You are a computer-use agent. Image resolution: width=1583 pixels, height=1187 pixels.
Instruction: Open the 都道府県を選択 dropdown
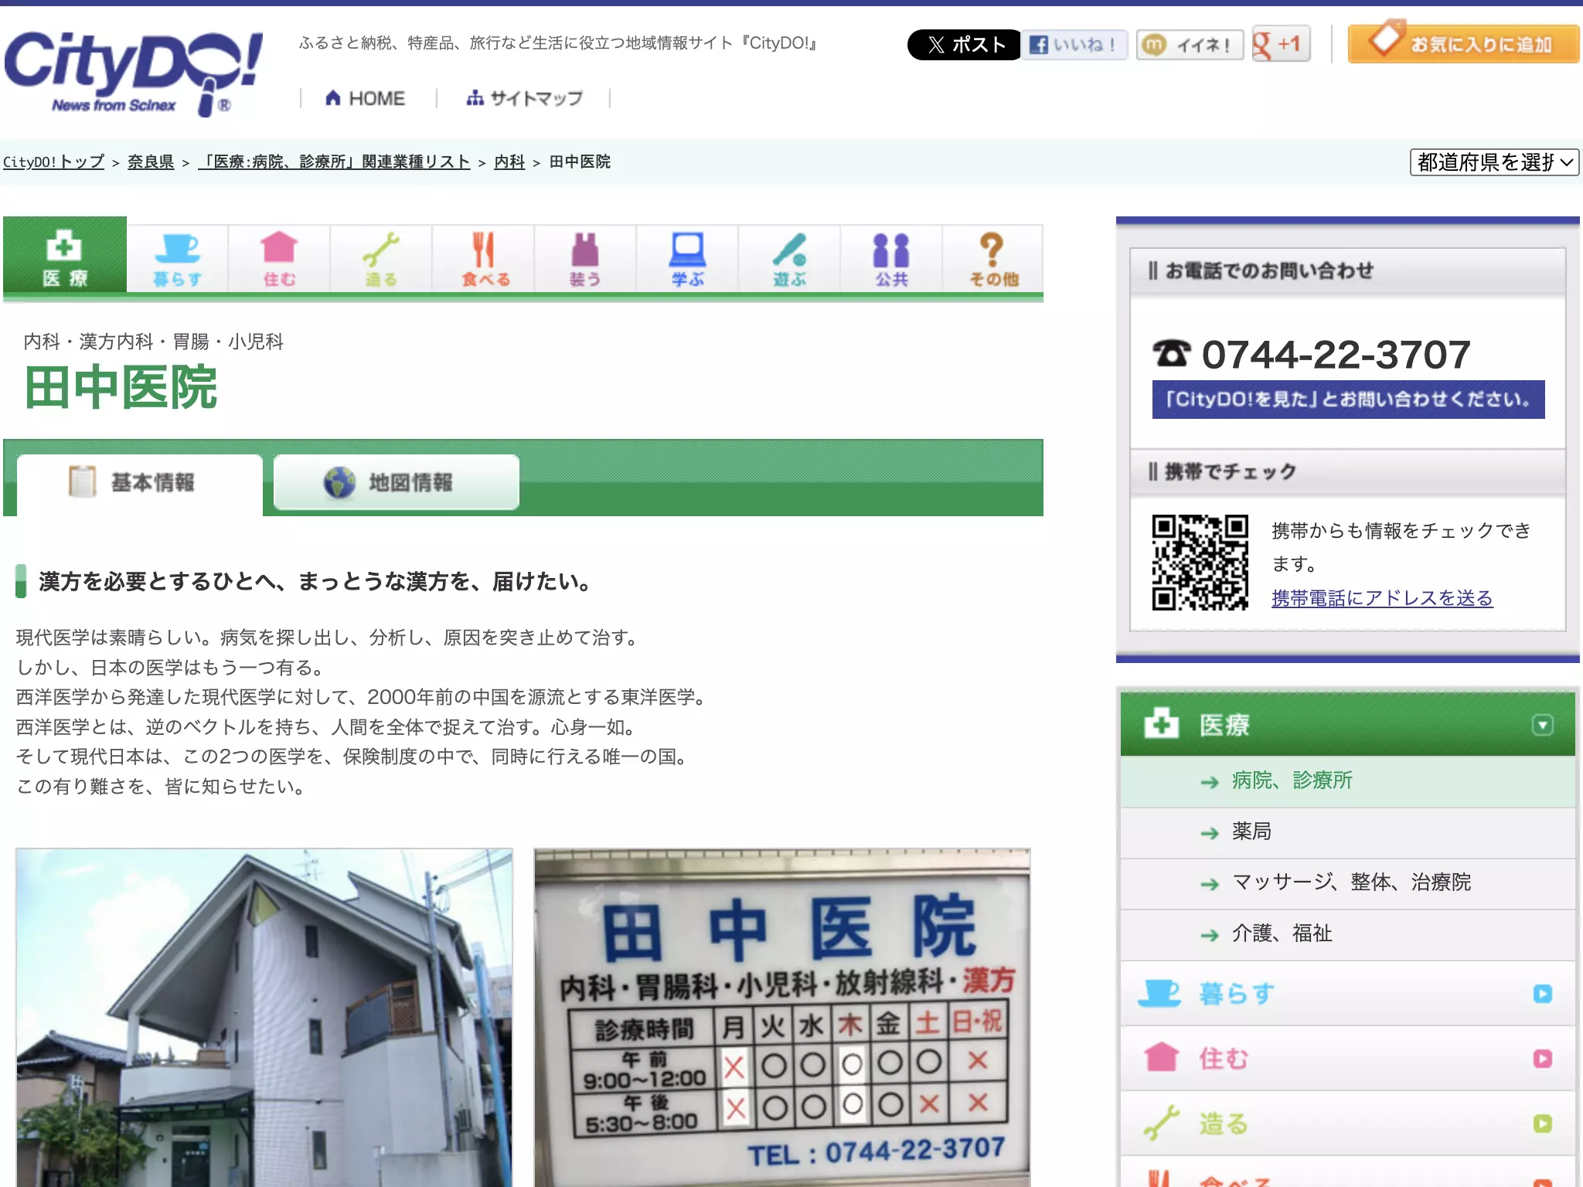(x=1493, y=162)
